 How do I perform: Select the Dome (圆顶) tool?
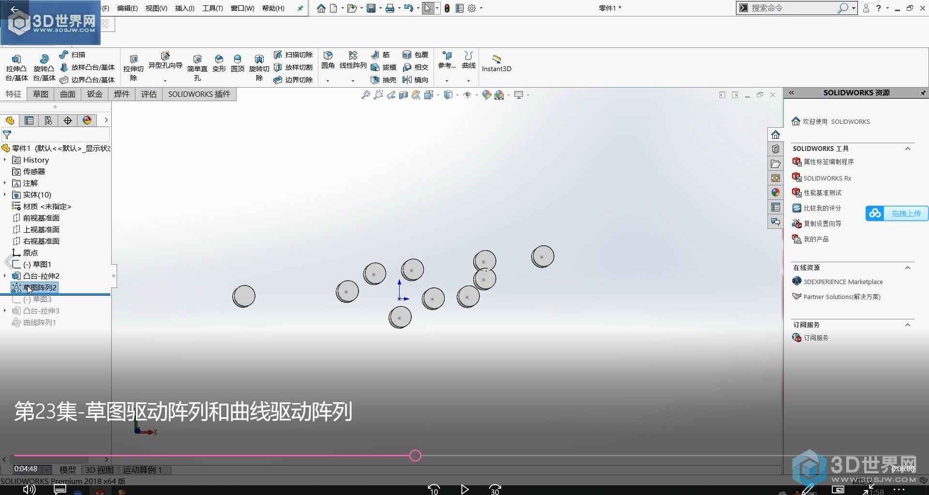tap(238, 63)
